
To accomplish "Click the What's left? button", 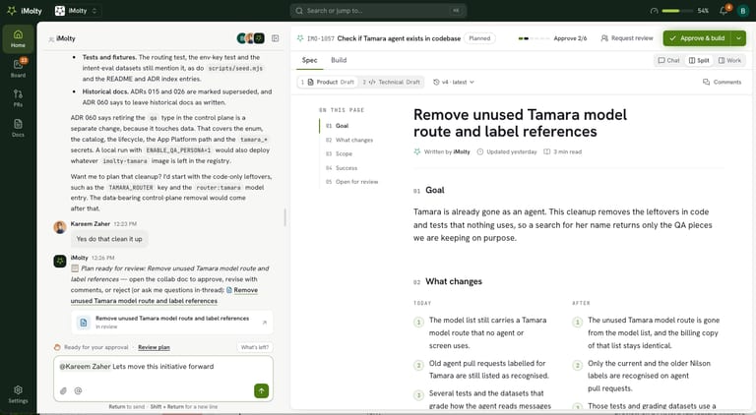I will point(255,347).
